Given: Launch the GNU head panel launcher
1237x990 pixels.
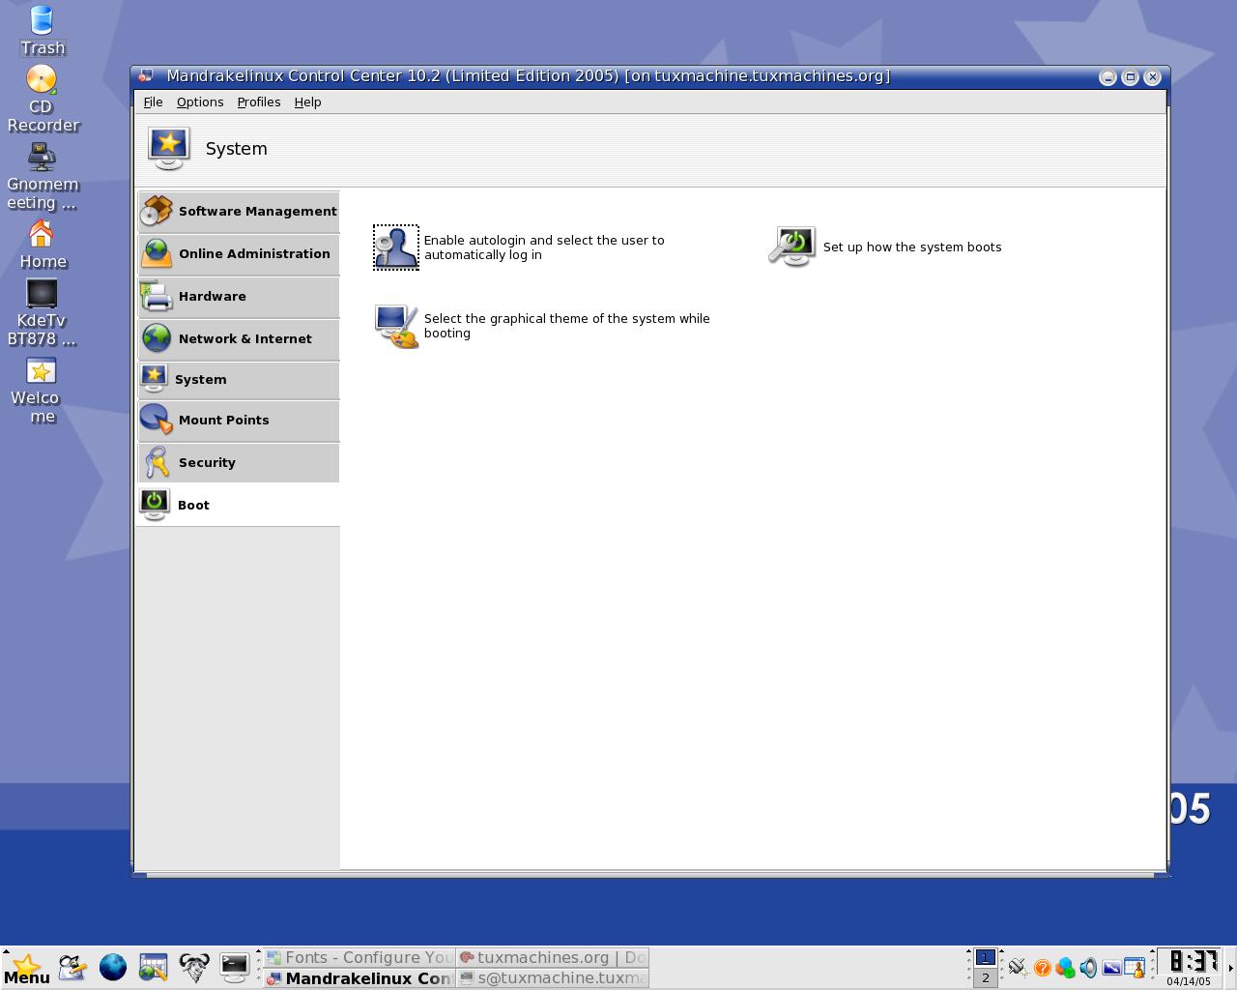Looking at the screenshot, I should (x=194, y=967).
